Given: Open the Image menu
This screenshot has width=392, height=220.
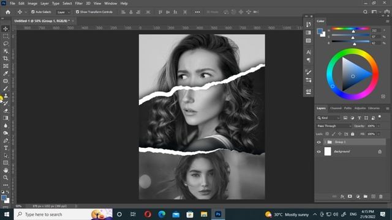Looking at the screenshot, I should click(32, 4).
